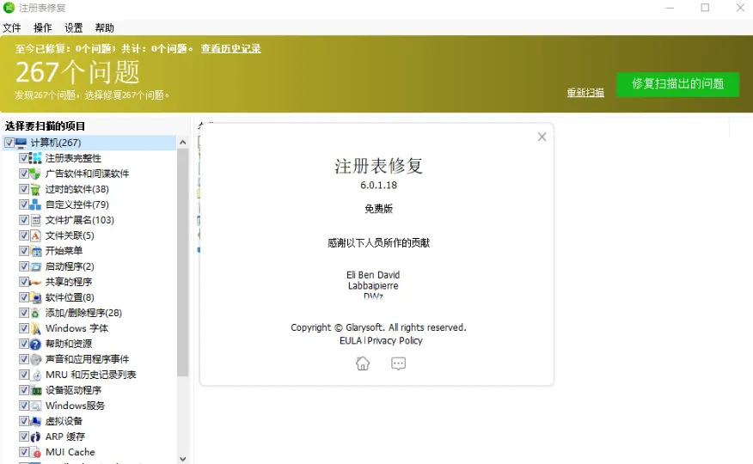
Task: Toggle the 注册表完整性 checkbox
Action: tap(23, 158)
